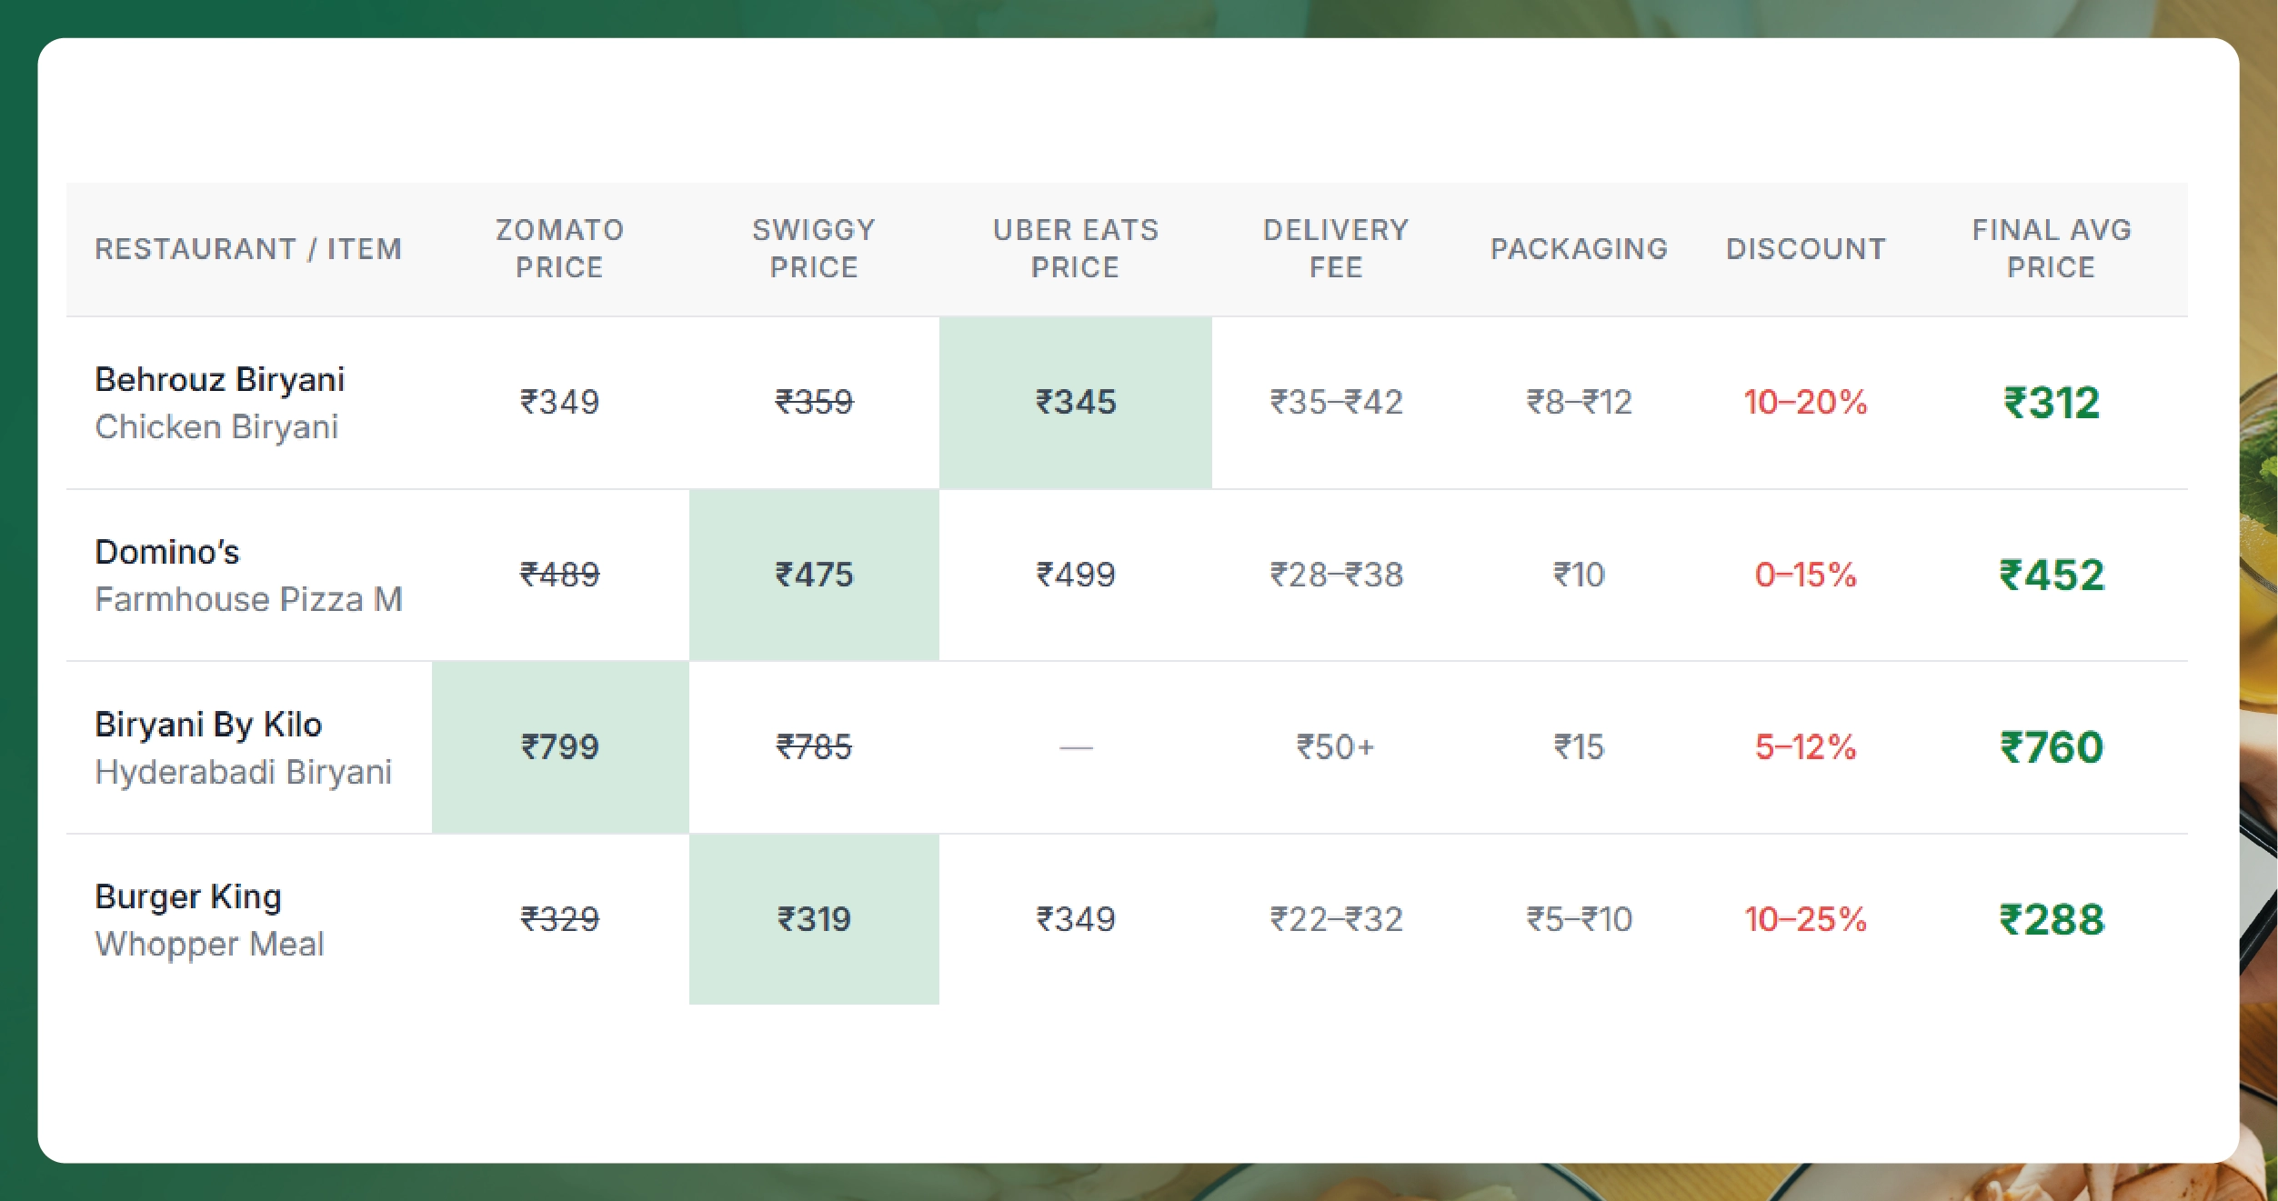
Task: Click the Uber Eats Price header
Action: (x=1075, y=248)
